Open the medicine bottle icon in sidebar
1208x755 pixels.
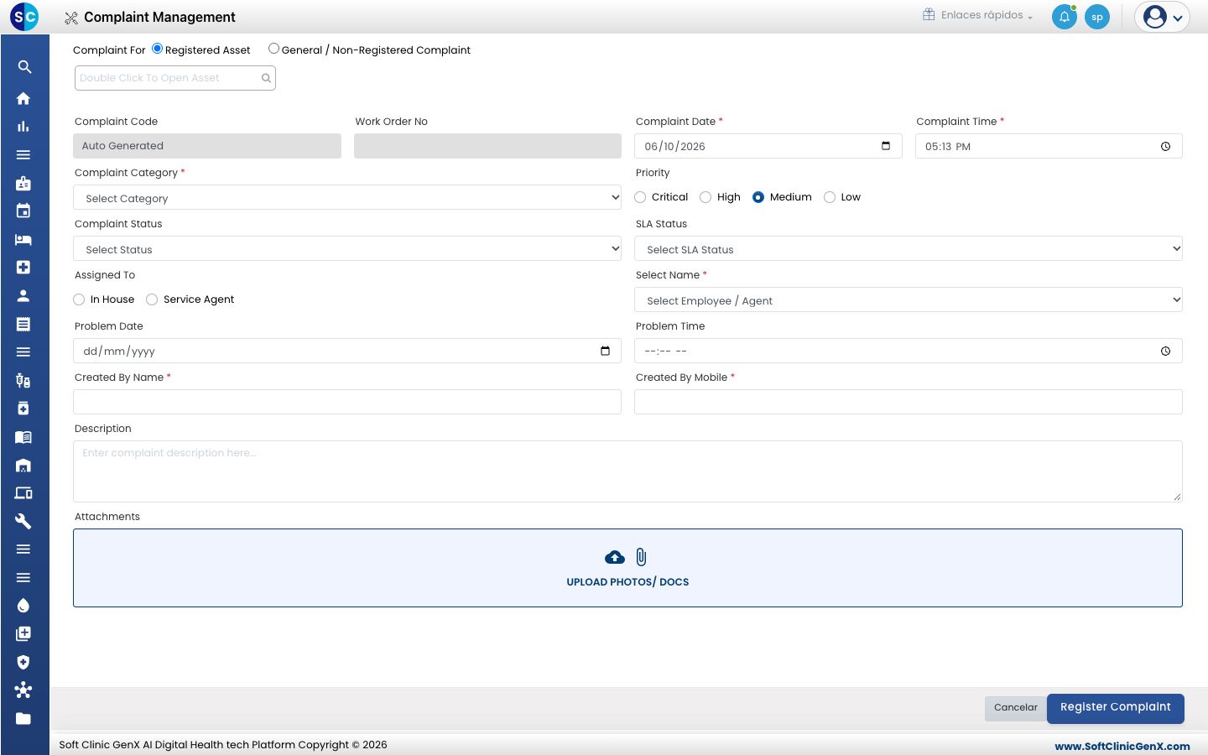(23, 409)
